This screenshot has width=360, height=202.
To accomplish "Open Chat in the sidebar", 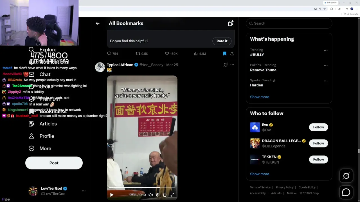I will coord(40,74).
